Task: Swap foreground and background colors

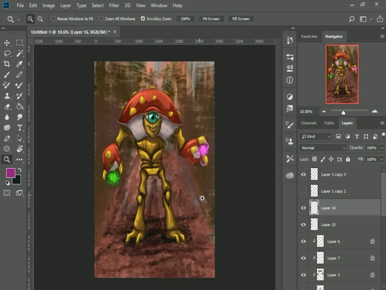Action: tap(20, 170)
